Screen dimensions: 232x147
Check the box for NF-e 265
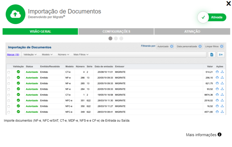point(9,84)
